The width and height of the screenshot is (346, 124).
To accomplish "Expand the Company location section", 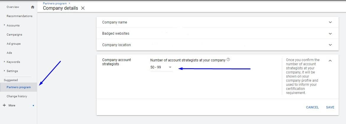I will [x=330, y=45].
